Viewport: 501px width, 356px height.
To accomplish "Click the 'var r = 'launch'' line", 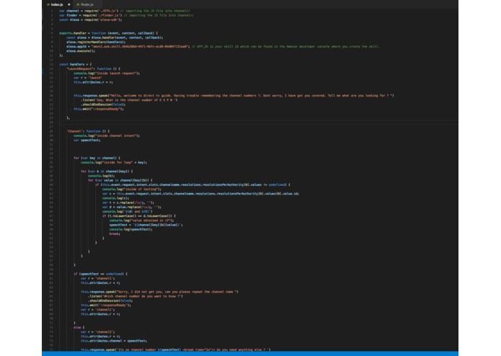I will coord(88,78).
